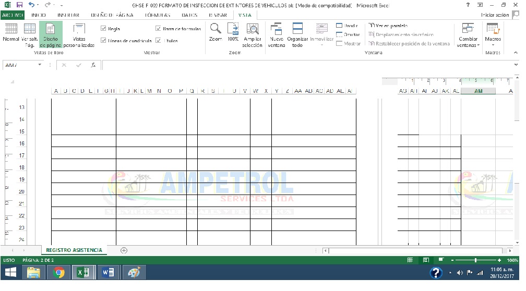Select column header AM
This screenshot has width=526, height=291.
click(478, 91)
